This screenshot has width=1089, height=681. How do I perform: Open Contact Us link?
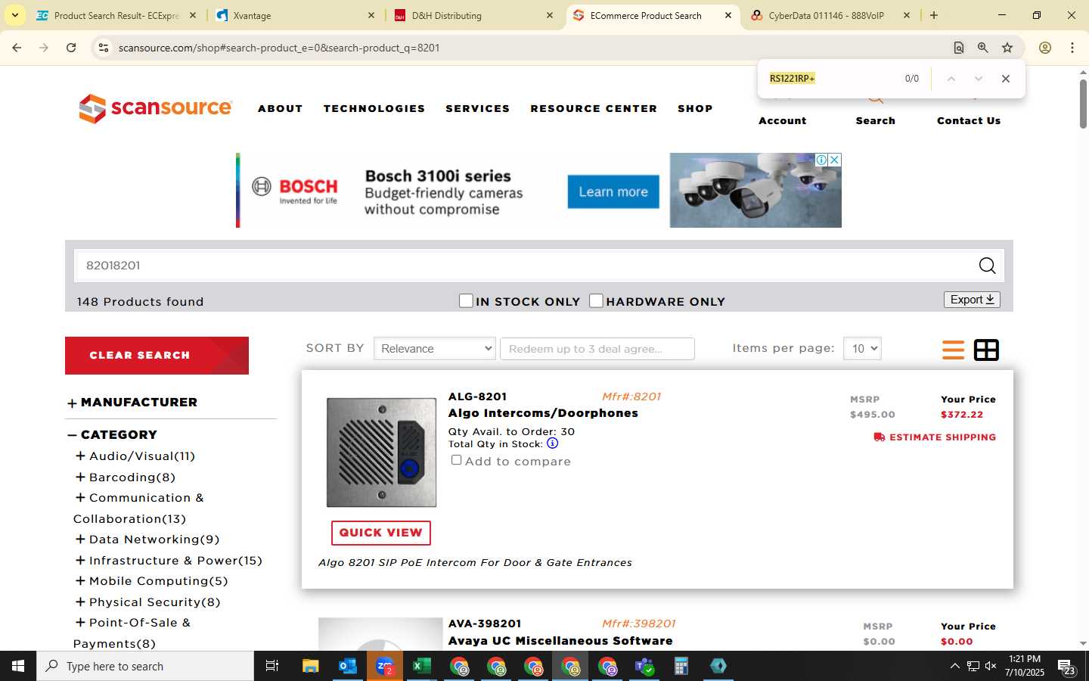969,120
